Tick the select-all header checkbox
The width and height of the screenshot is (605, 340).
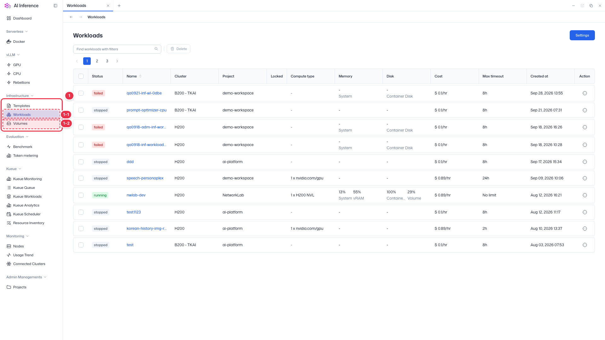click(81, 76)
